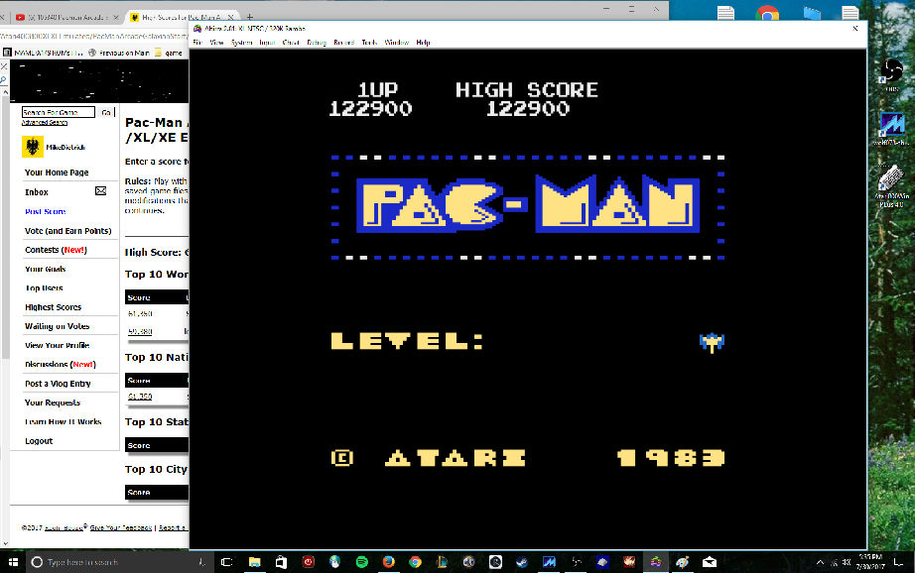Open the Record menu in Altirra
This screenshot has height=573, width=915.
343,43
